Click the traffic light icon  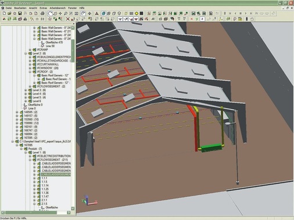(247, 19)
